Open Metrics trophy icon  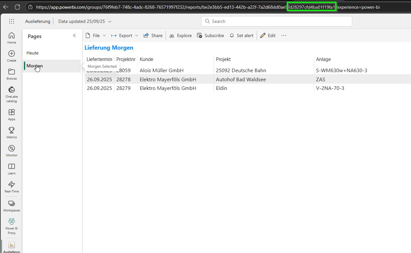tap(12, 132)
